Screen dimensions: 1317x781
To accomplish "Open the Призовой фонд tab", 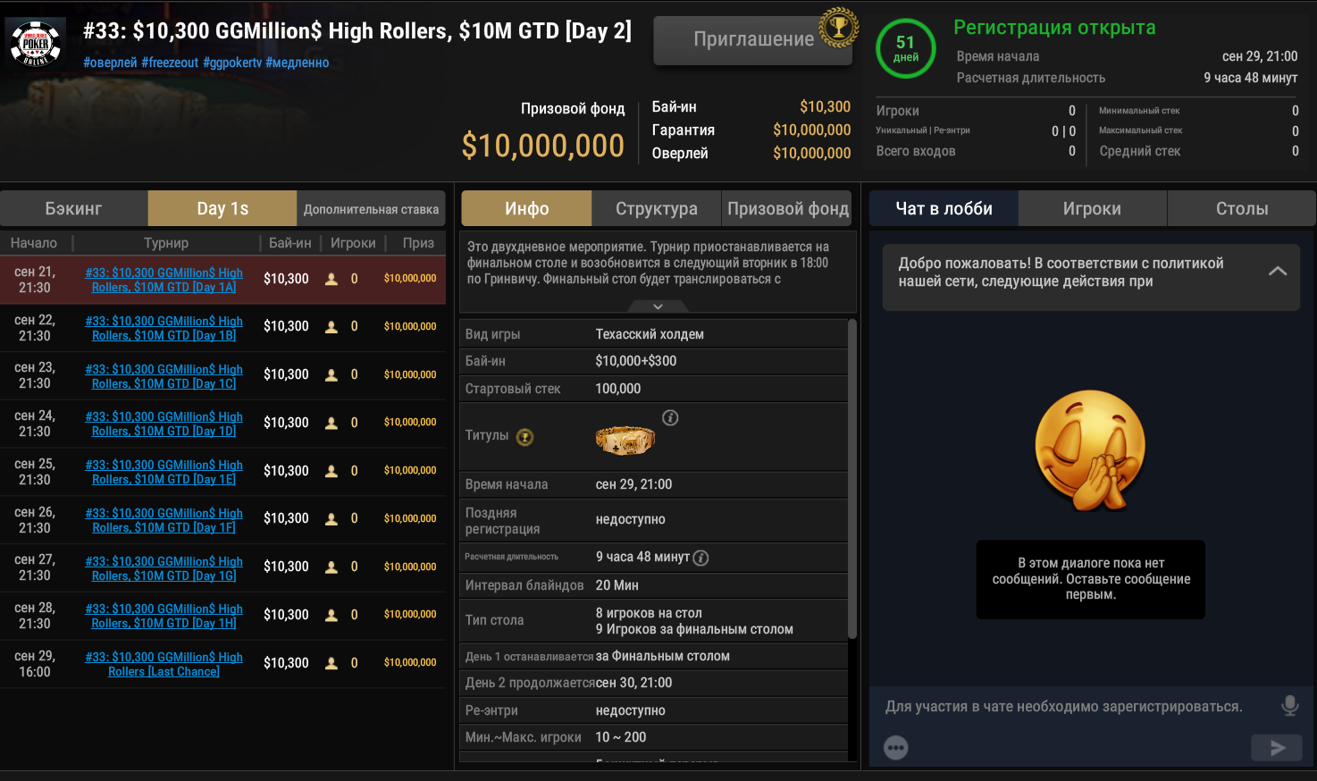I will tap(787, 209).
